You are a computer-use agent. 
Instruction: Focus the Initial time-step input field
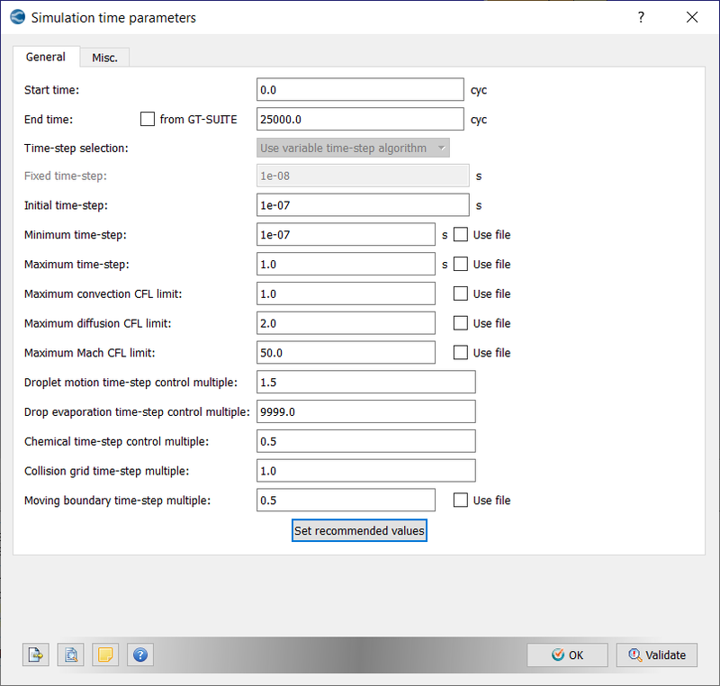[x=363, y=205]
